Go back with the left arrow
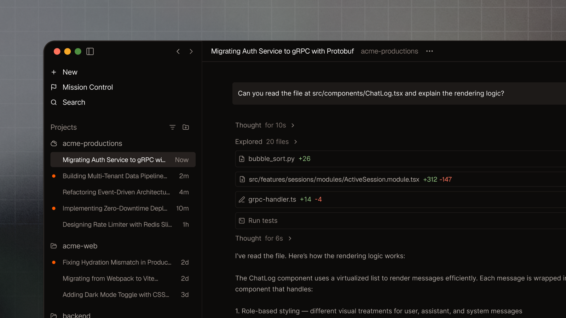Viewport: 566px width, 318px height. [x=178, y=52]
